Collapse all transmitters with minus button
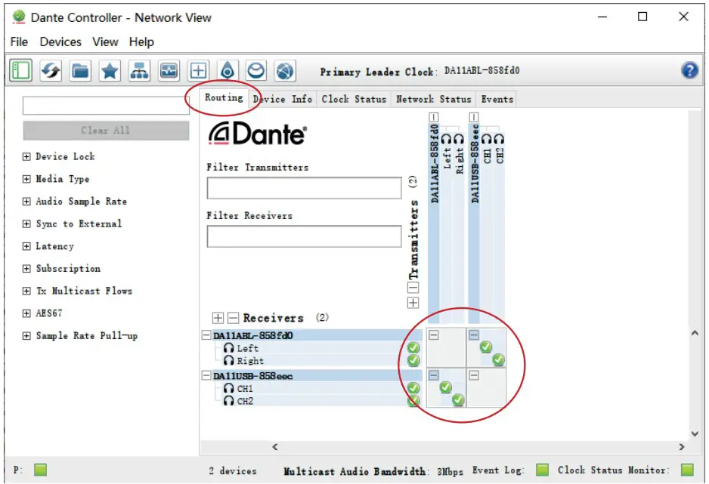This screenshot has width=709, height=484. point(413,287)
